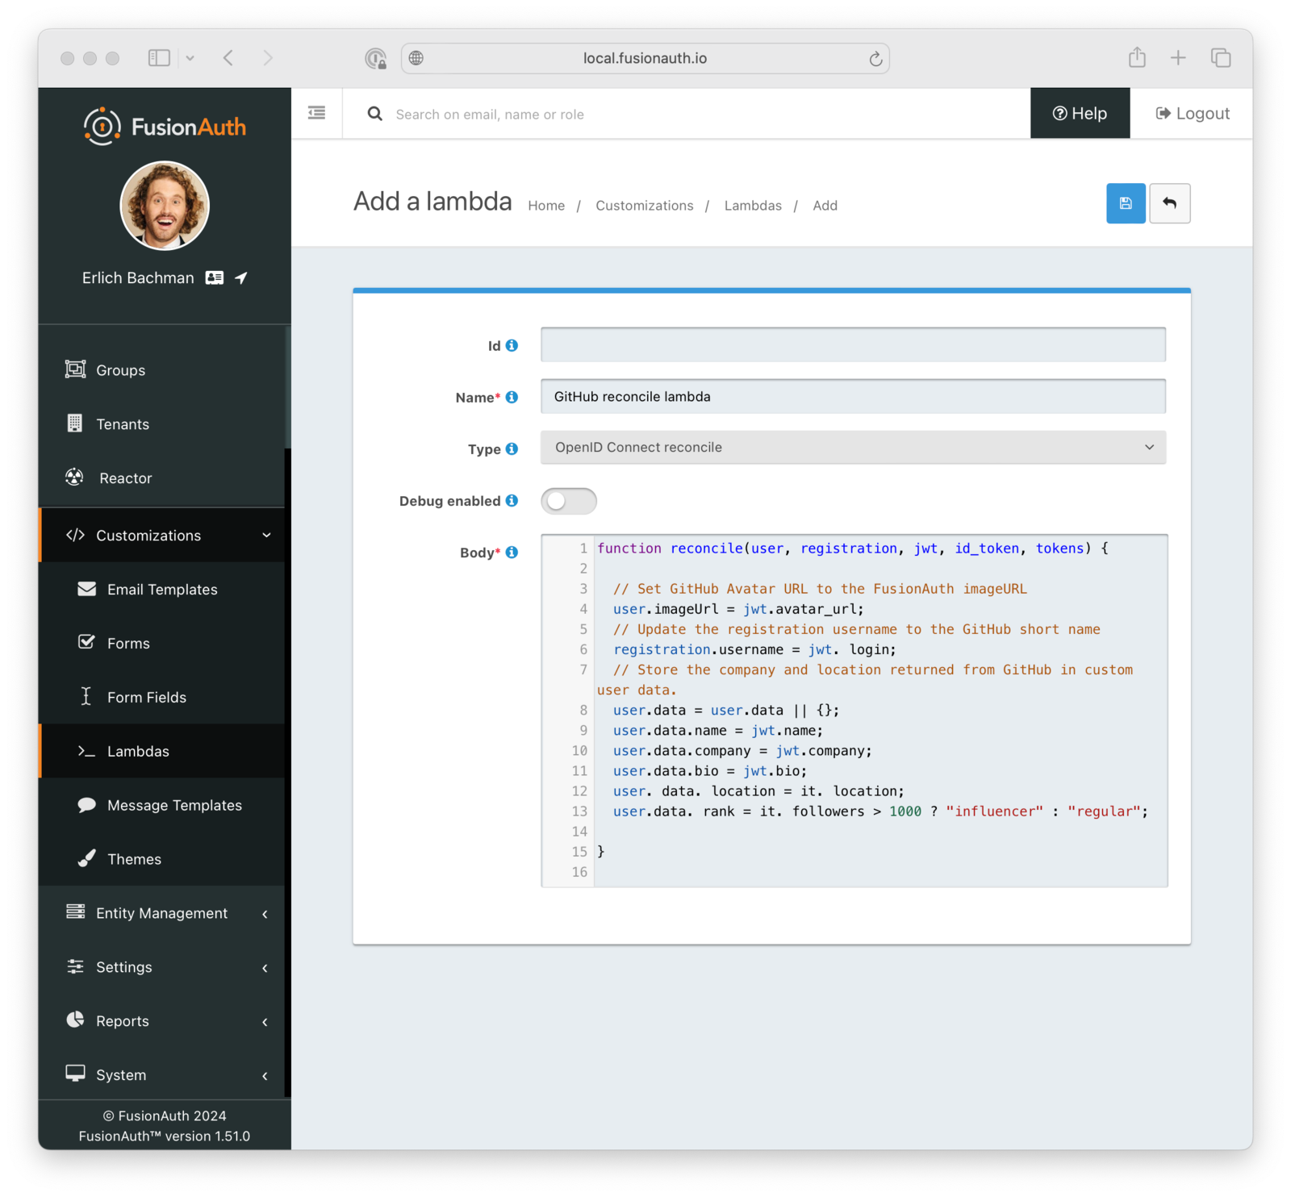1291x1197 pixels.
Task: Open Tenants in the sidebar
Action: 161,423
